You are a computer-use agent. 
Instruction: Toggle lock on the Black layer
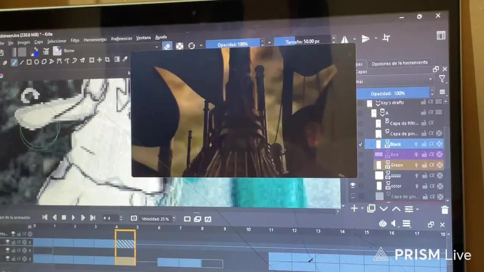tap(423, 144)
